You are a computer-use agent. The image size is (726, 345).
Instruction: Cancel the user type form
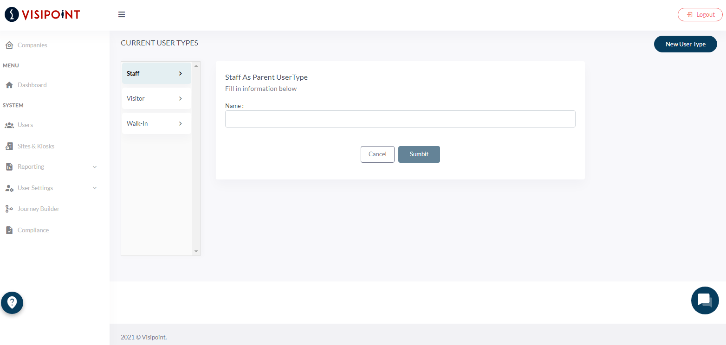coord(377,154)
